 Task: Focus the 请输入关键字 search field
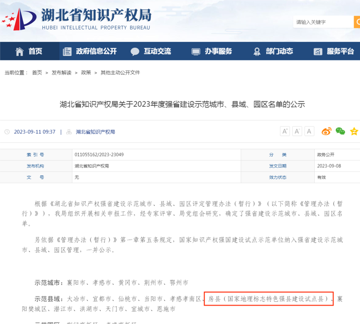click(323, 22)
